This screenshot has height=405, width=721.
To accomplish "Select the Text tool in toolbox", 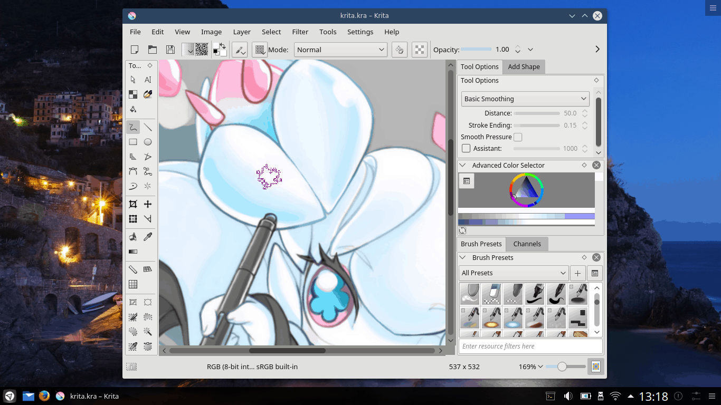I will click(x=148, y=80).
